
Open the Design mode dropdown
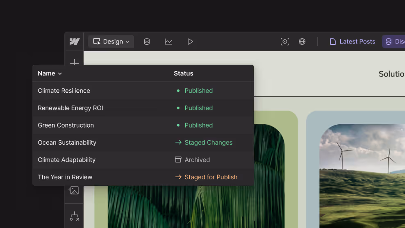tap(111, 41)
